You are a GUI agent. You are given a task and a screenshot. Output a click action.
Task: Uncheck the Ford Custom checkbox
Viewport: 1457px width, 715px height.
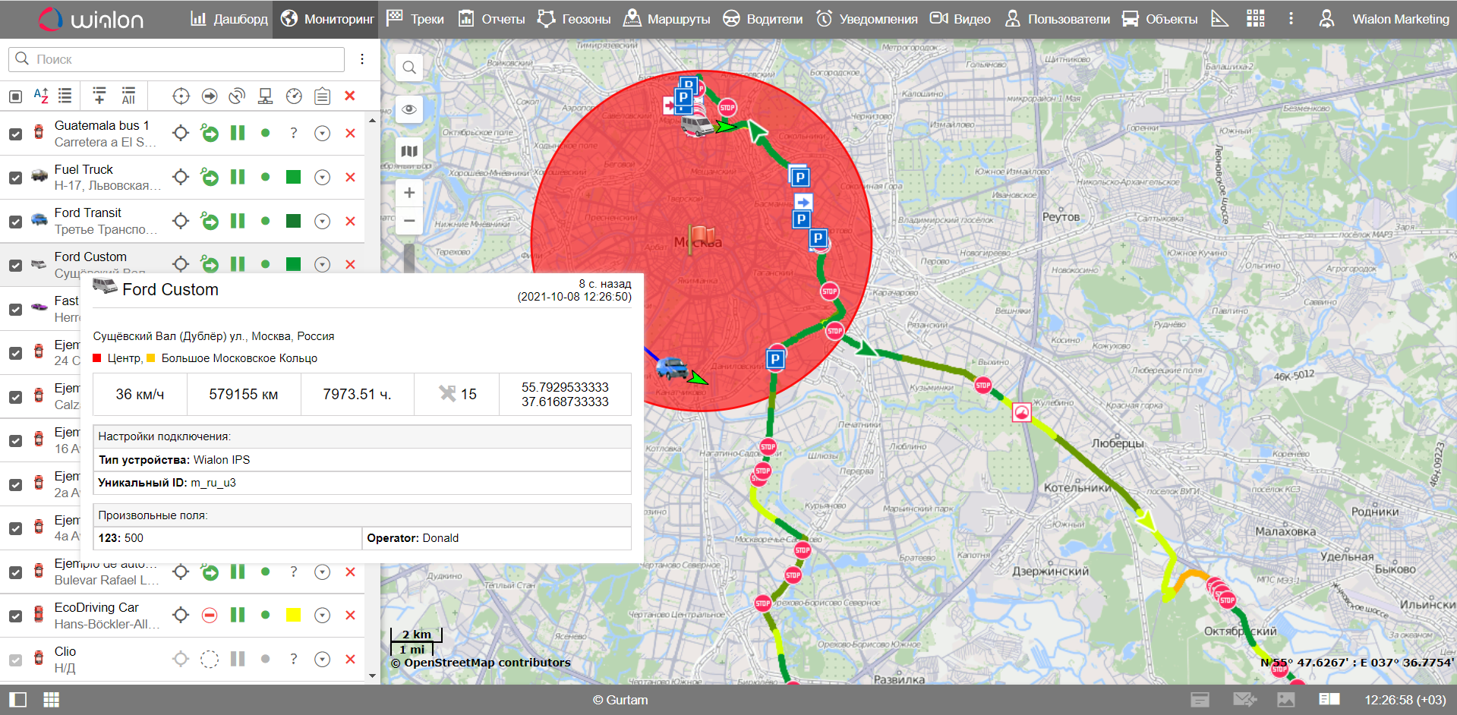15,266
